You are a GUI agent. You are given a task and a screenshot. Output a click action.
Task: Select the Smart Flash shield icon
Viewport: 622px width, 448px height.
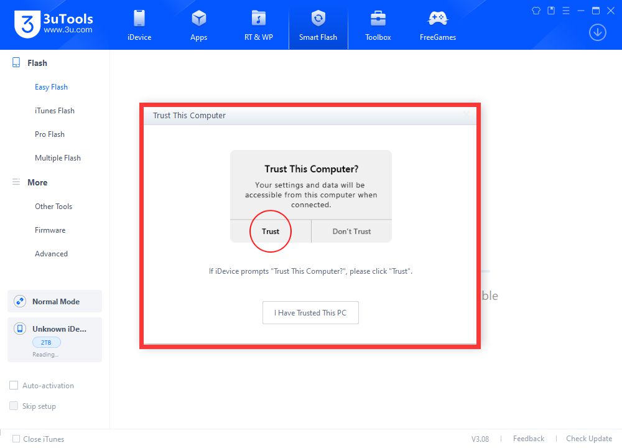point(318,18)
